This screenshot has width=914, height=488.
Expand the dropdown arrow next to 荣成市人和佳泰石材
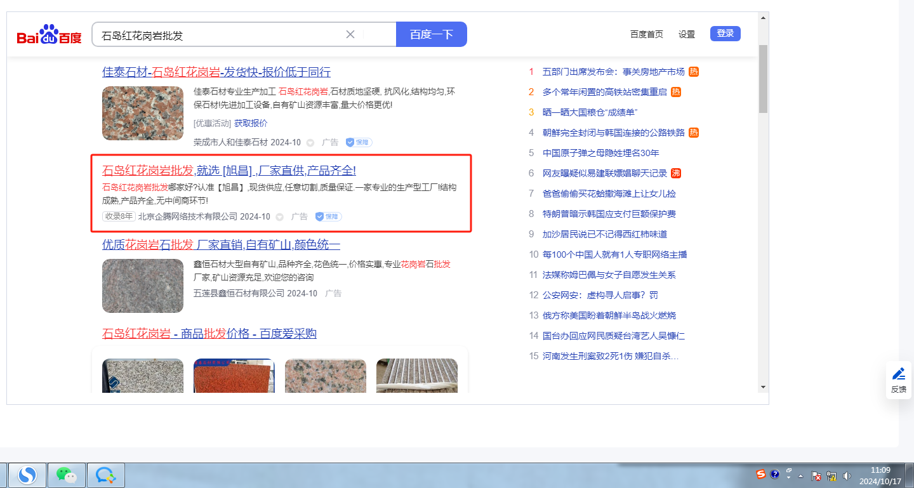click(310, 143)
